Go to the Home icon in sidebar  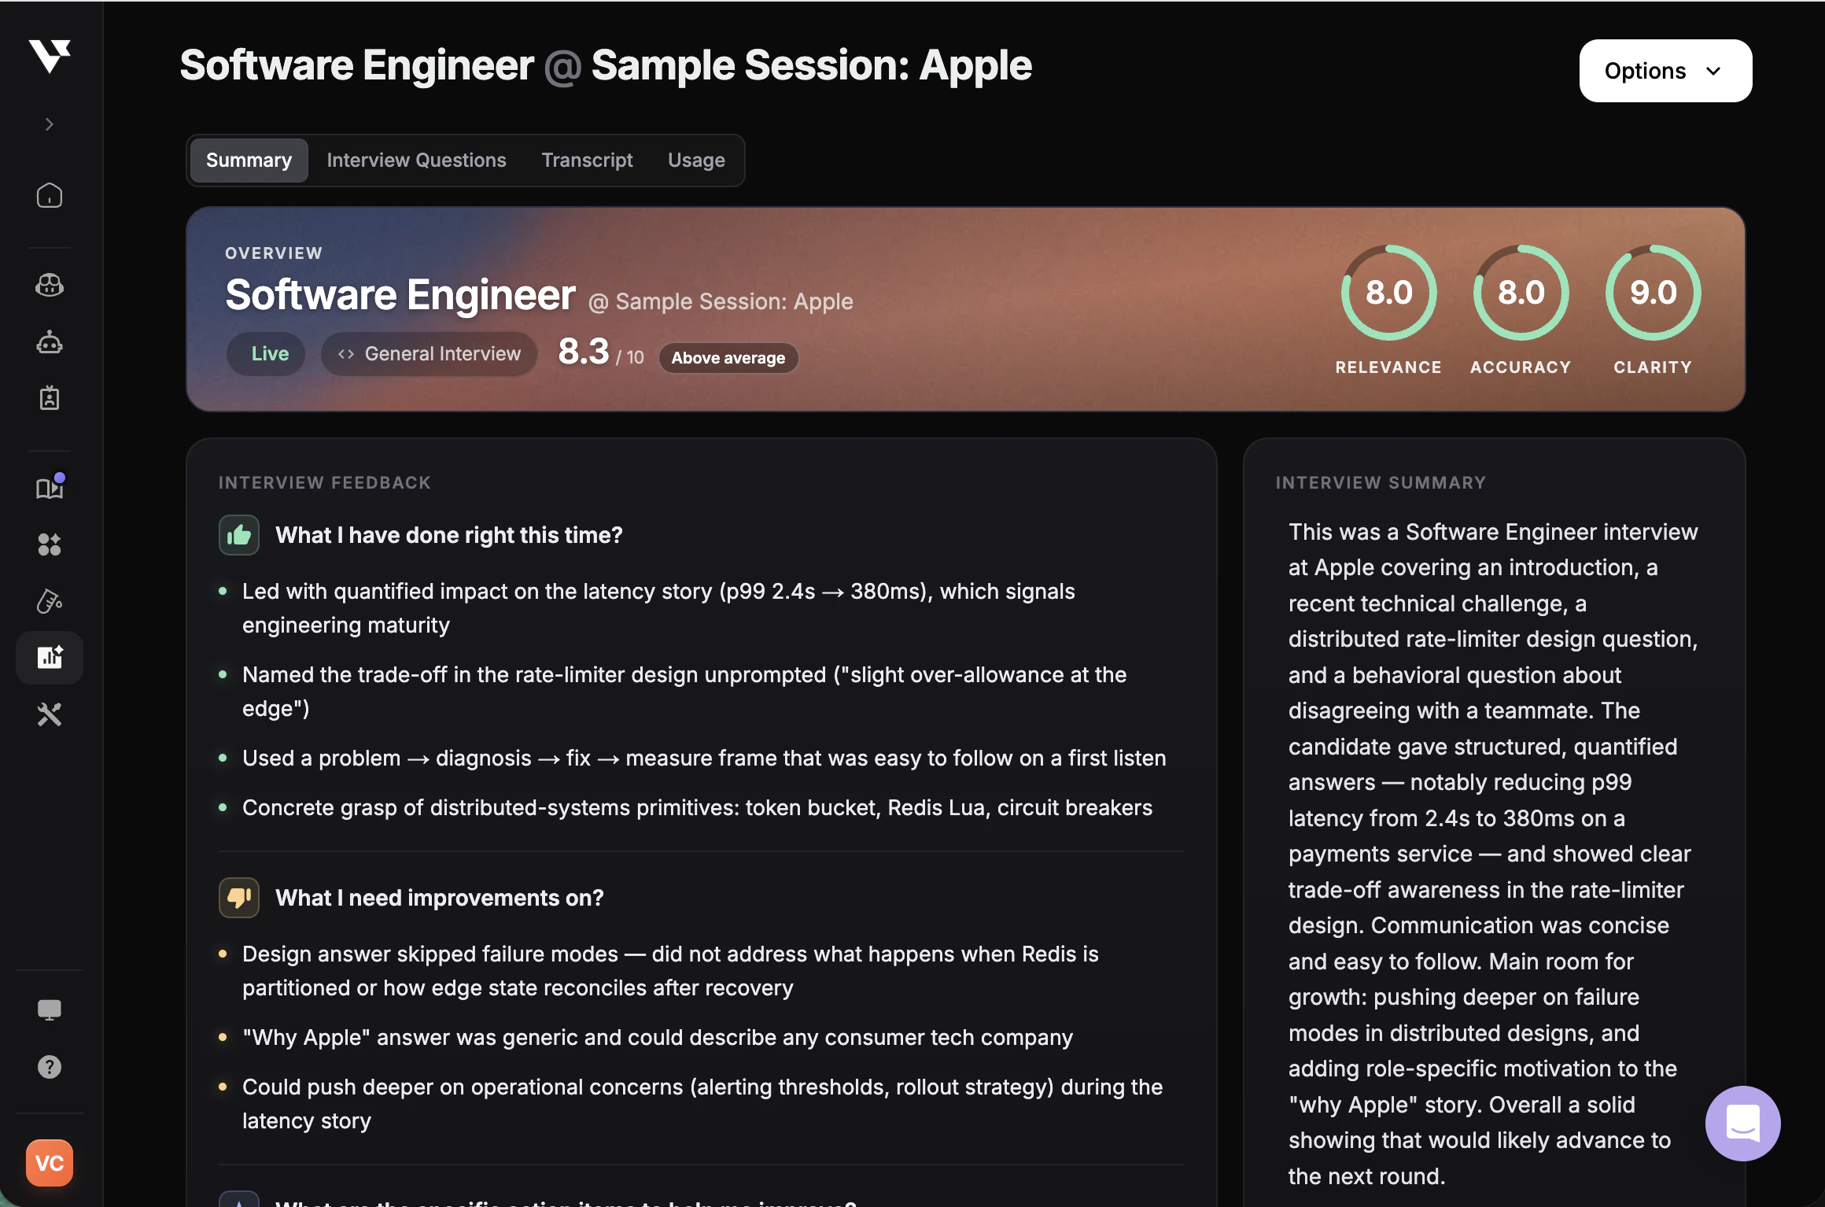point(50,195)
